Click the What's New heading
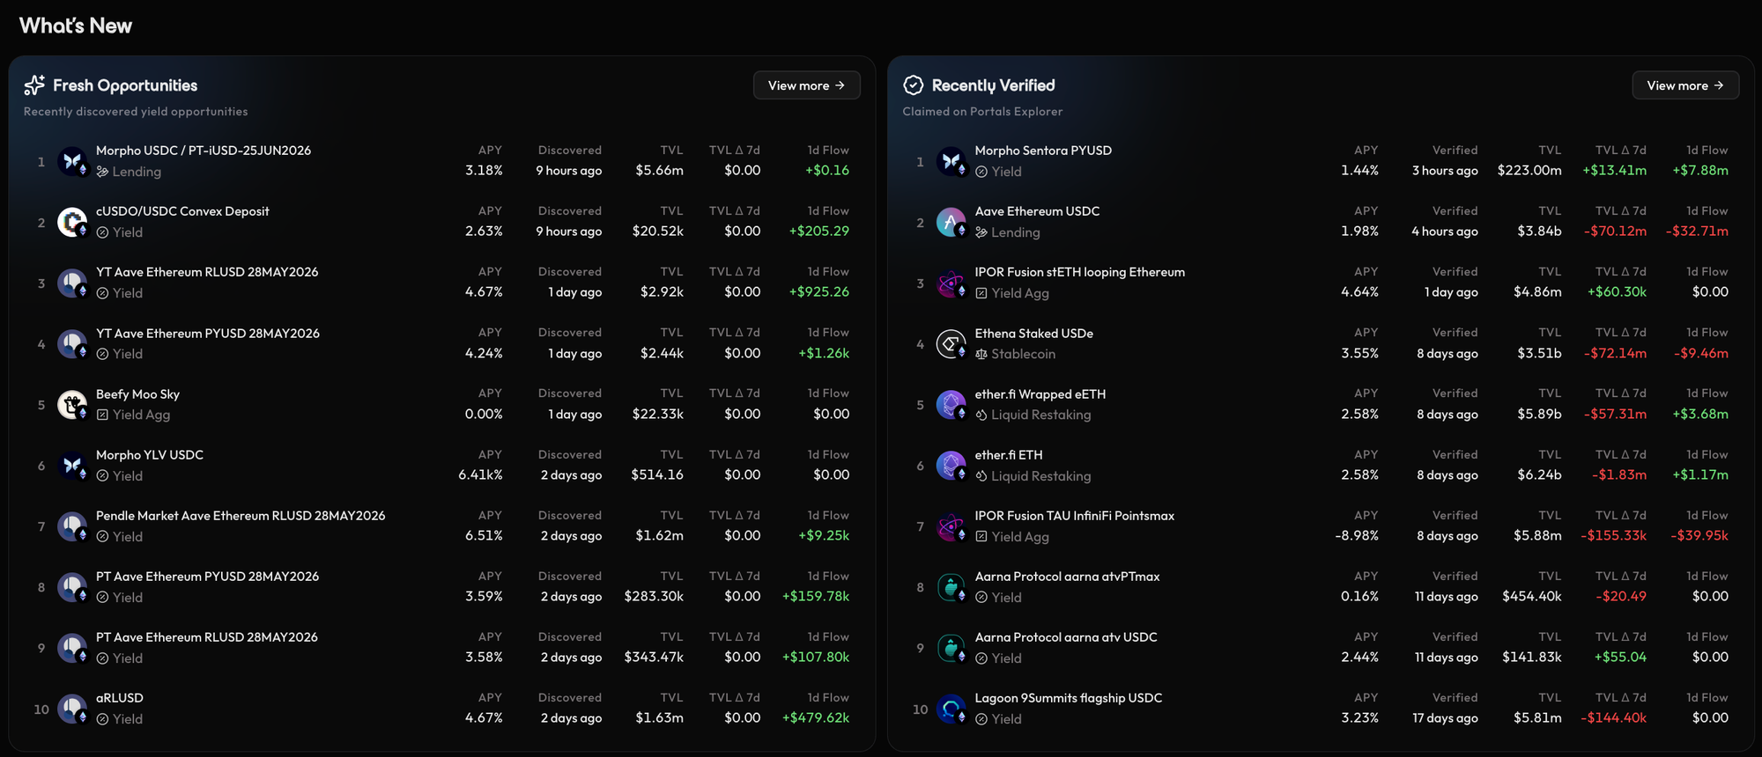Image resolution: width=1762 pixels, height=757 pixels. tap(76, 26)
